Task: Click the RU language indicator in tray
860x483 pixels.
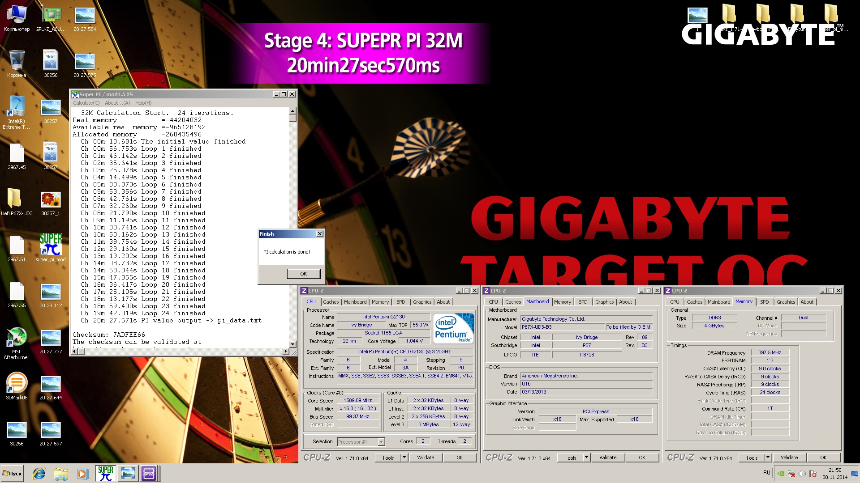Action: (x=767, y=473)
